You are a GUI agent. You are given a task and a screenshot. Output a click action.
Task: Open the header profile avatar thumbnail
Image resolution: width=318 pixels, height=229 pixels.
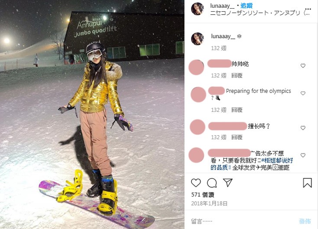pos(197,9)
